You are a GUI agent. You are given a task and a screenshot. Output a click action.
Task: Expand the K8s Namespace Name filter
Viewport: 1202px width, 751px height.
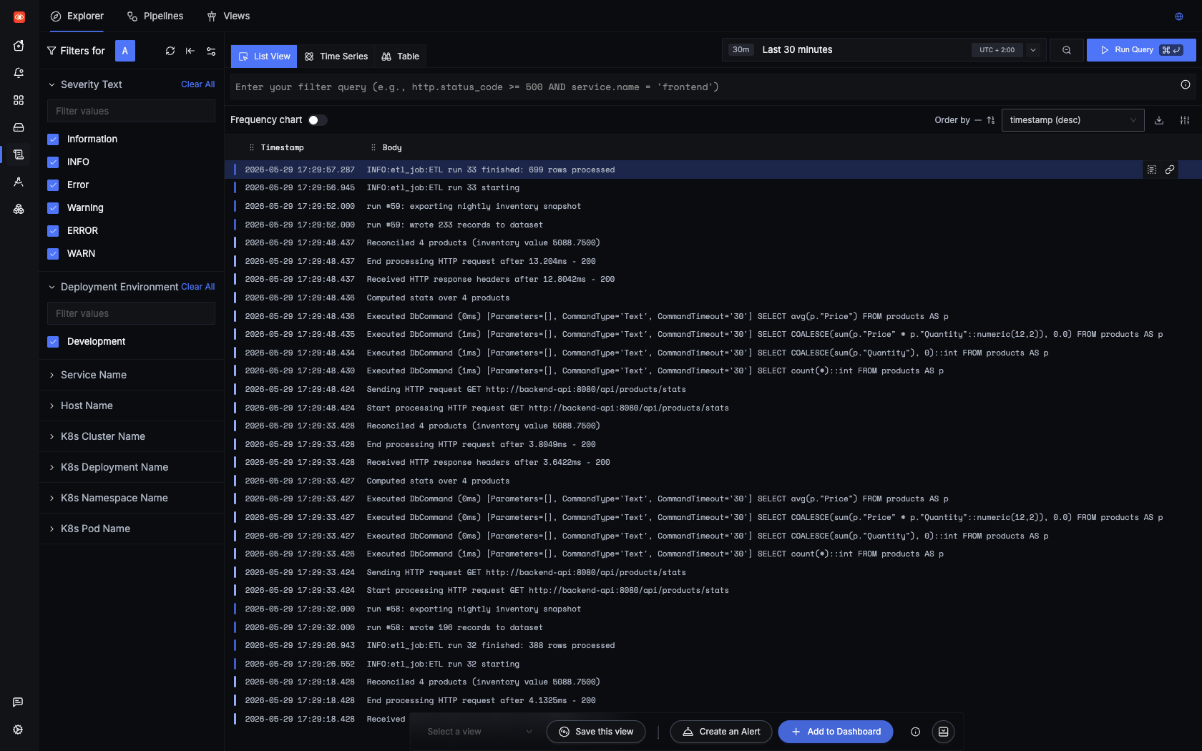click(131, 498)
